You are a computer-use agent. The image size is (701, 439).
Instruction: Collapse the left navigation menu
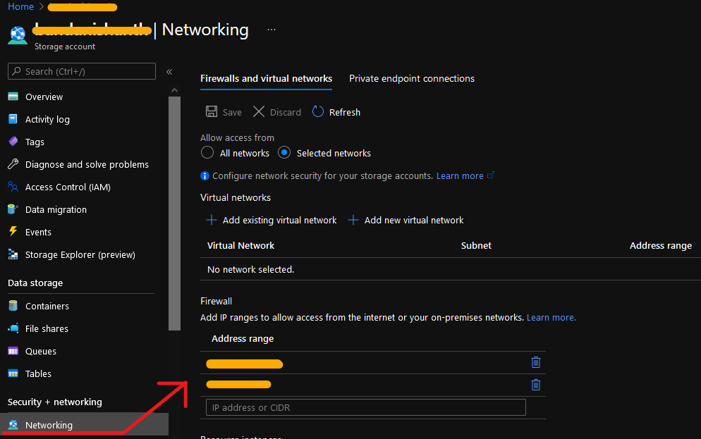tap(169, 72)
